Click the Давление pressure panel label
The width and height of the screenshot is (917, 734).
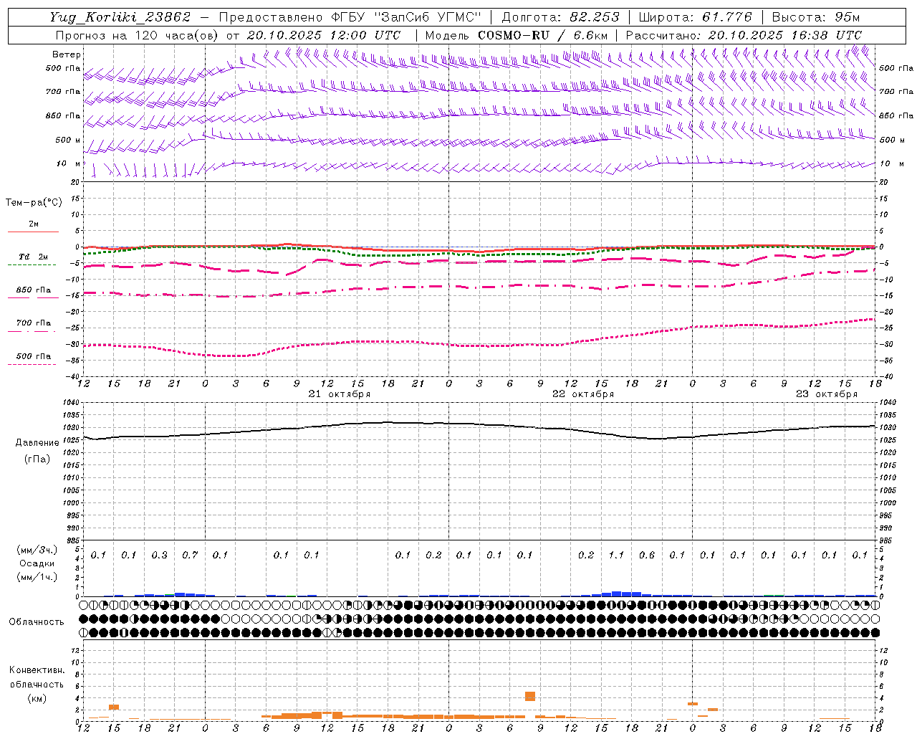[x=37, y=443]
